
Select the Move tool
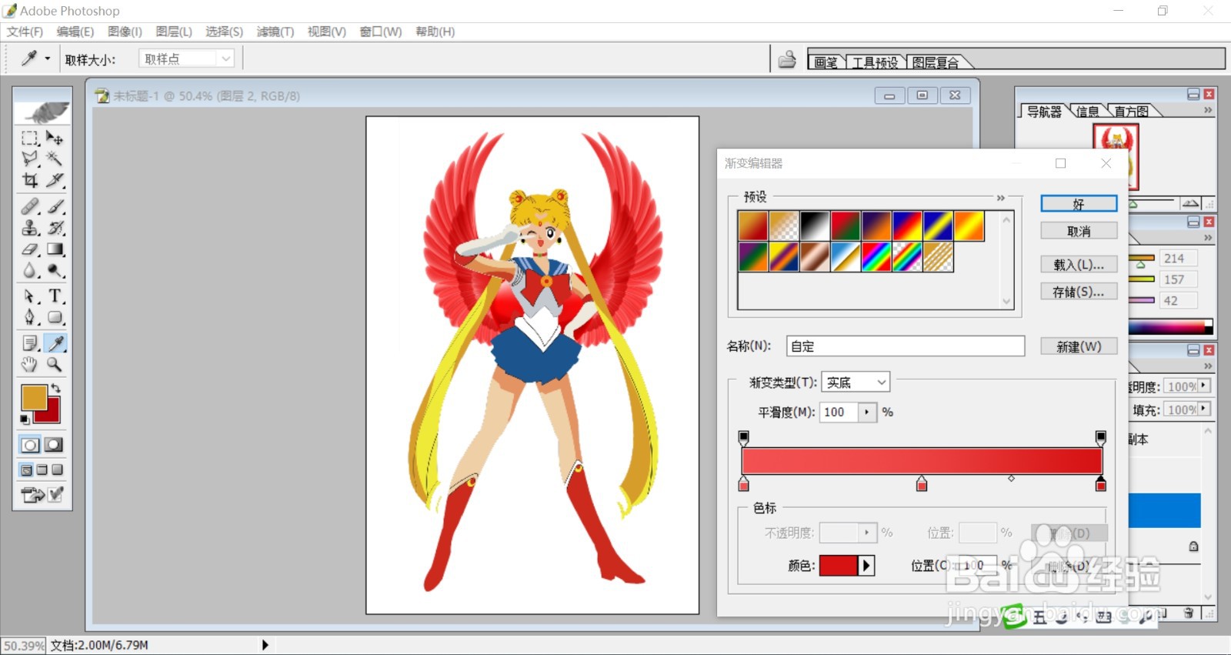click(55, 139)
